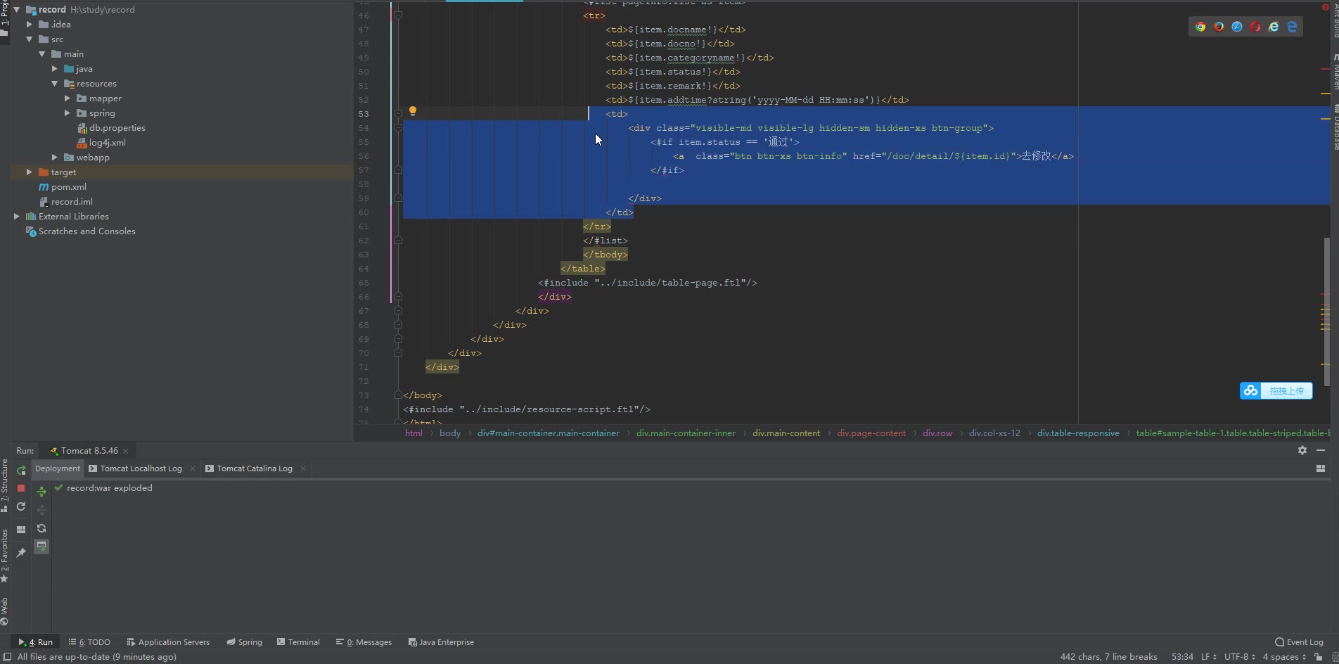
Task: Click the yellow intention lightbulb on line 53
Action: (413, 111)
